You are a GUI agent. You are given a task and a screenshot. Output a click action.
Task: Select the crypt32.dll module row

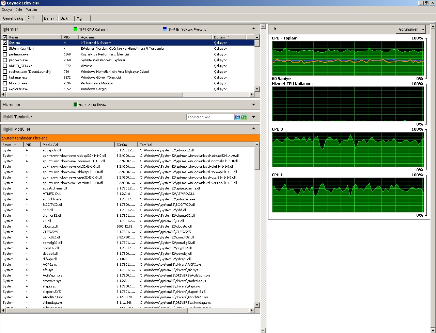click(127, 248)
